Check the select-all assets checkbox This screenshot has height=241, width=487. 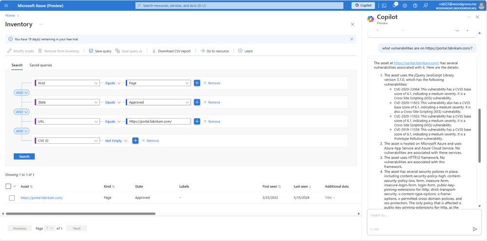[x=8, y=186]
